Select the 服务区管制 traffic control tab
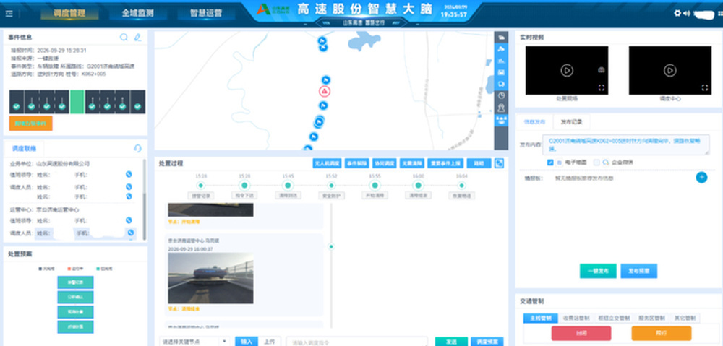Viewport: 723px width, 346px height. [651, 319]
